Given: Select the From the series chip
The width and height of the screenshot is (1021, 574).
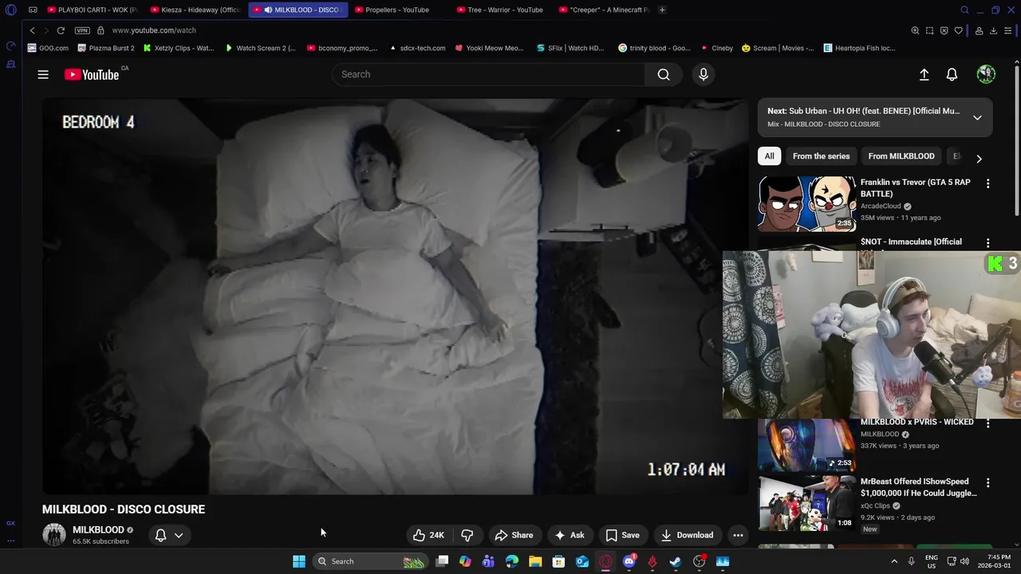Looking at the screenshot, I should coord(821,156).
